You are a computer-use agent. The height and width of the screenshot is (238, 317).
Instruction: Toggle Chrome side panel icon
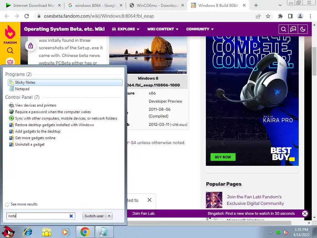pyautogui.click(x=290, y=16)
